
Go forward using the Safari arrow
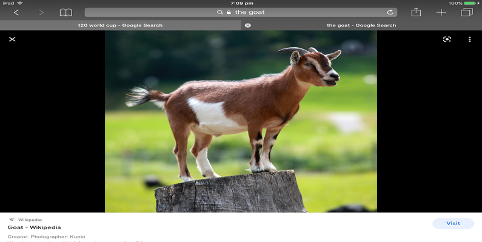(x=41, y=12)
